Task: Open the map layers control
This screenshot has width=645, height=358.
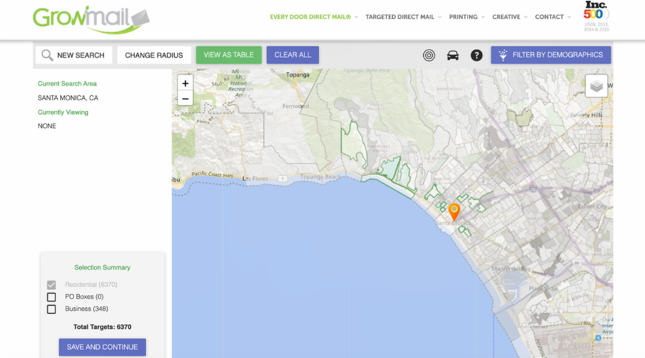Action: click(x=596, y=86)
